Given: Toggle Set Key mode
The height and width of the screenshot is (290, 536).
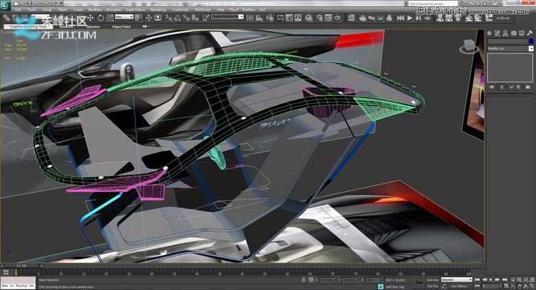Looking at the screenshot, I should (x=432, y=286).
